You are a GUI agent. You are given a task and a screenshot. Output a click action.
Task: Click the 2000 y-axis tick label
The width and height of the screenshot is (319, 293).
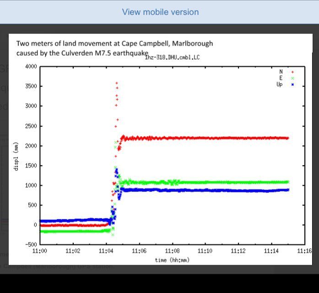click(31, 146)
